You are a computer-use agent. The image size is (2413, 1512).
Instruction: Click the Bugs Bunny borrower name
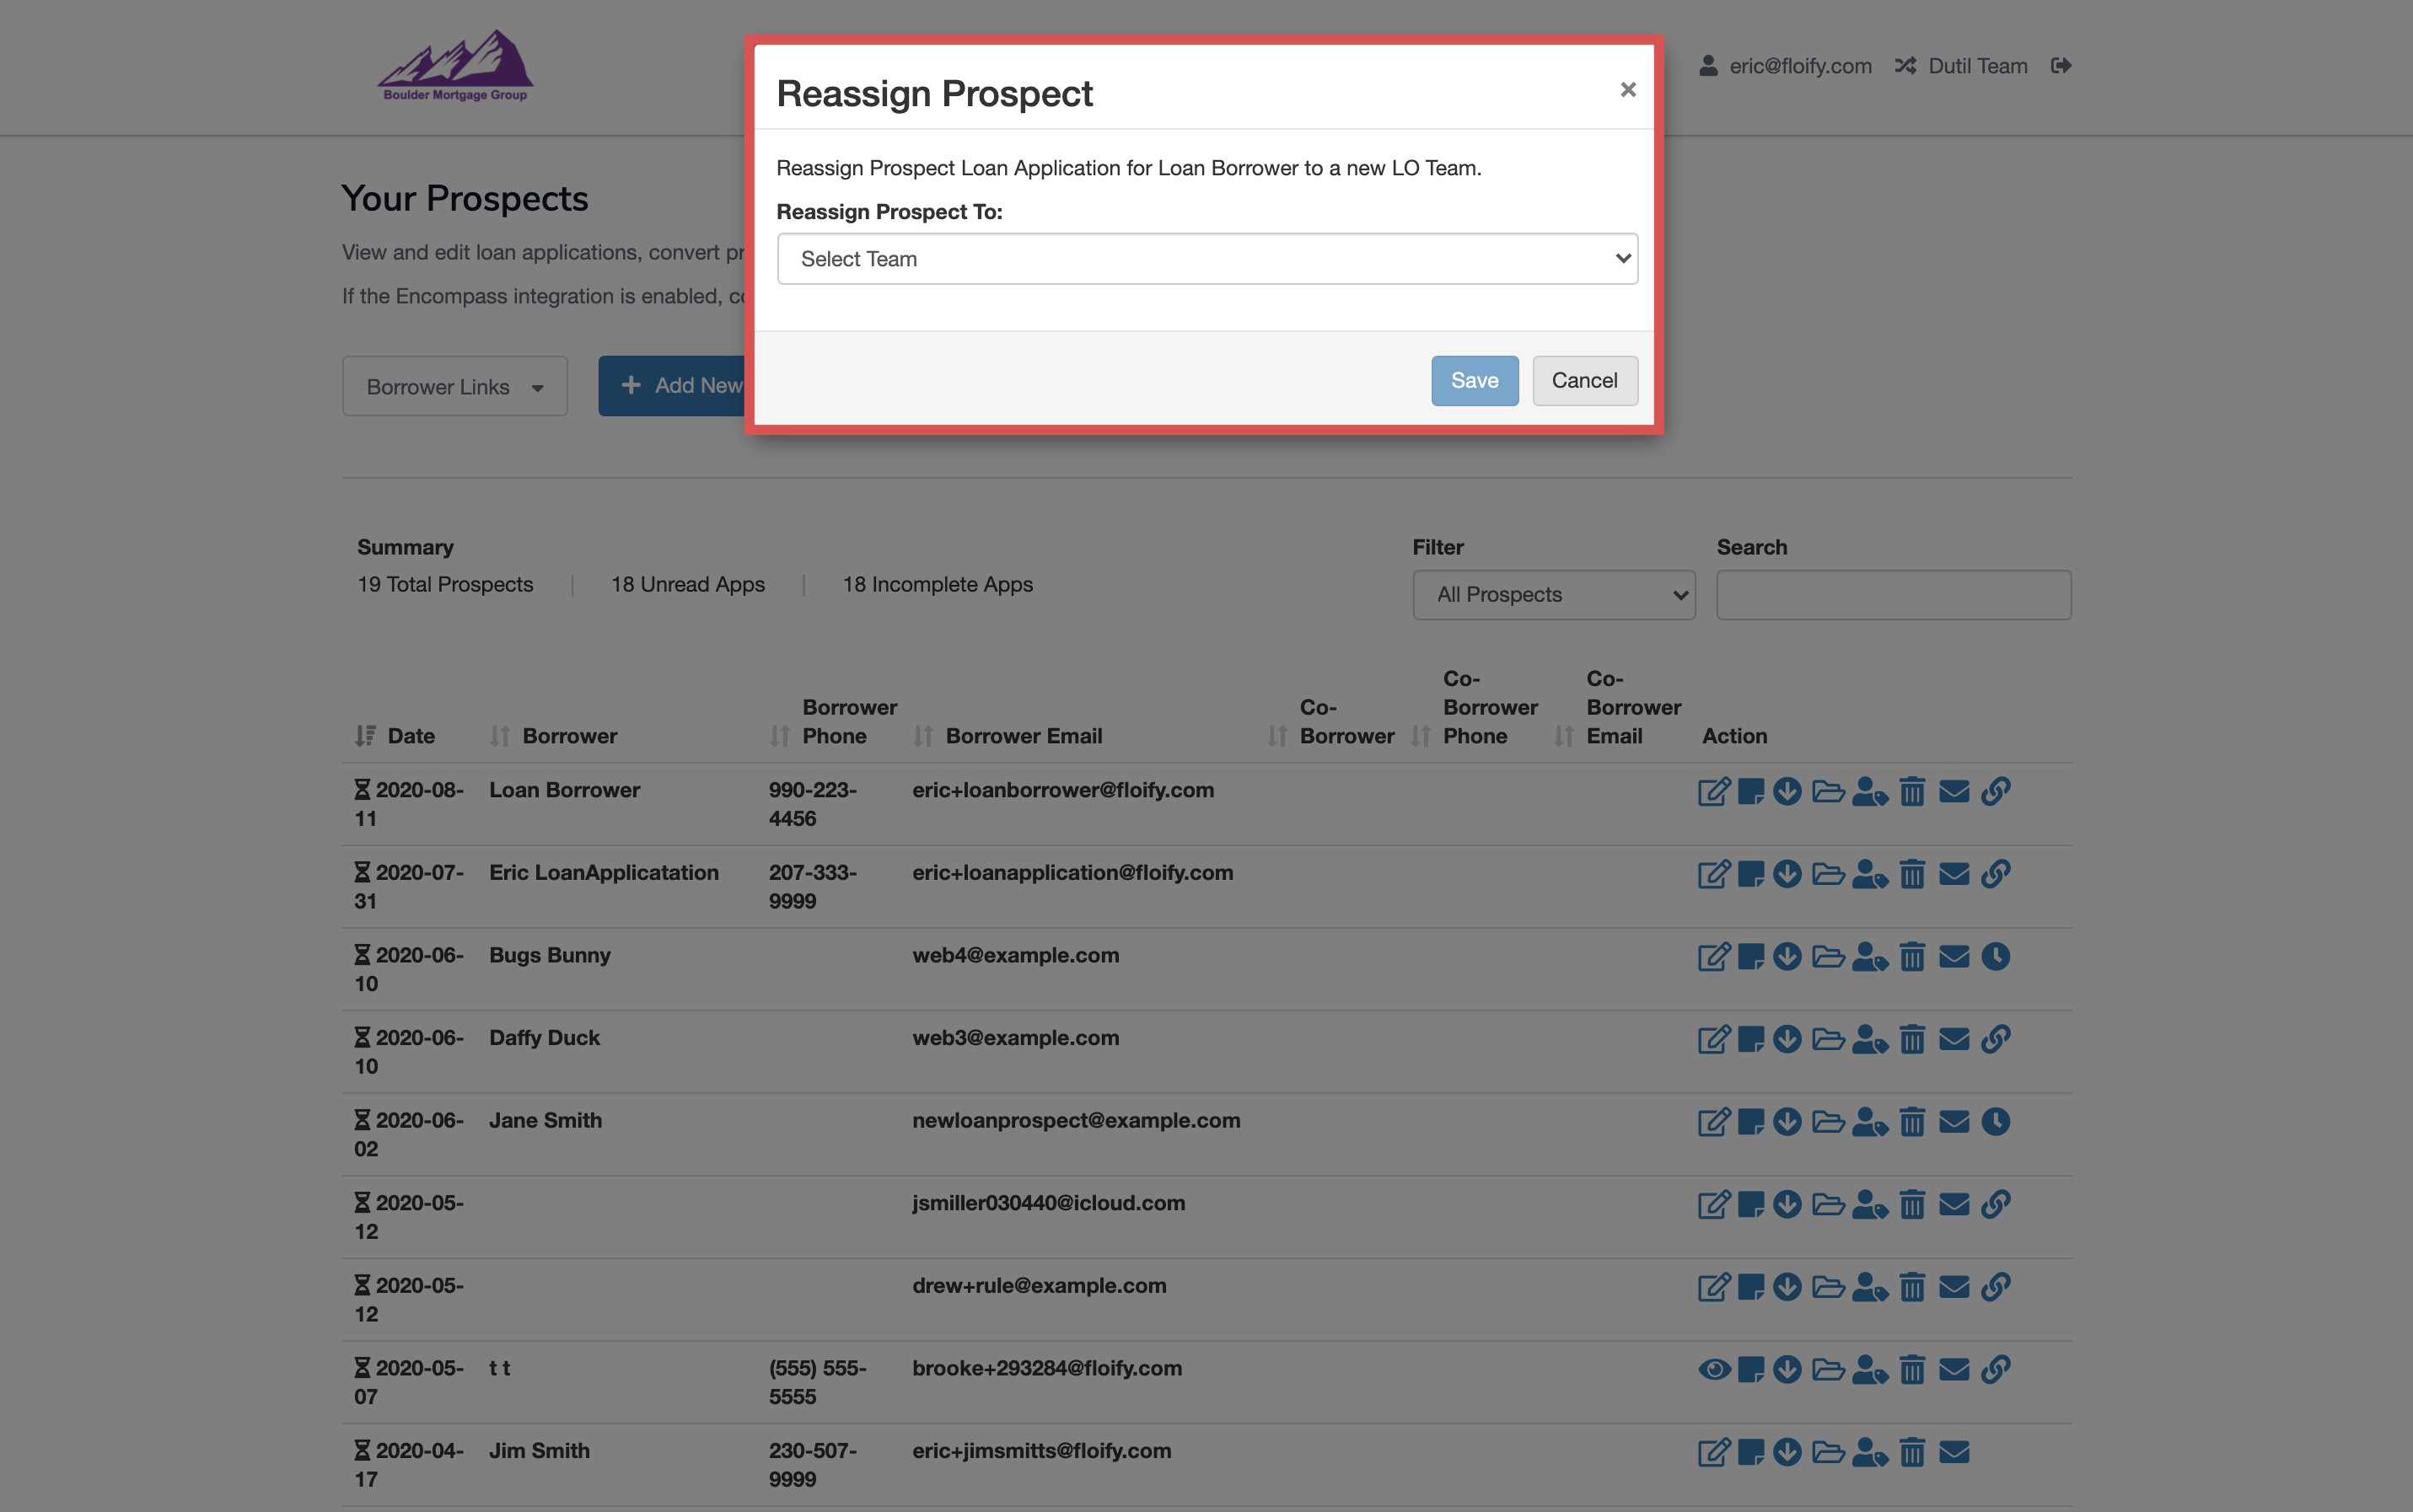[549, 955]
